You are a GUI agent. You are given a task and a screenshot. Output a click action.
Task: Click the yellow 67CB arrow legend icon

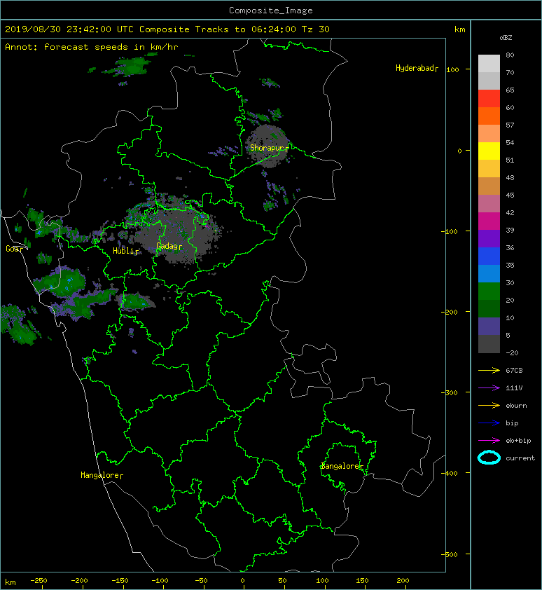point(489,371)
